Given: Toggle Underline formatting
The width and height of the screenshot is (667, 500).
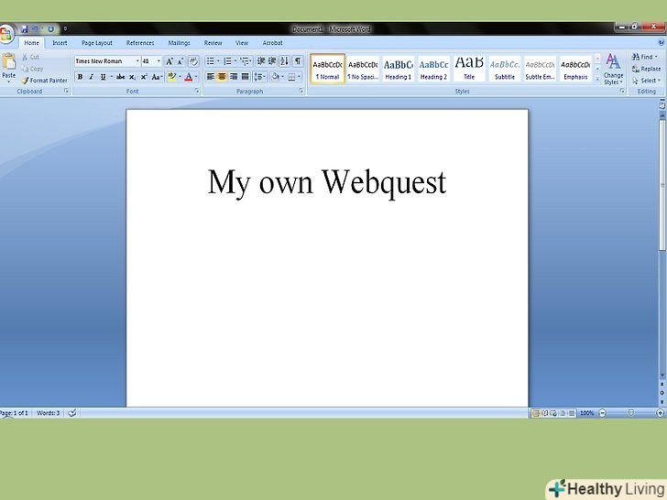Looking at the screenshot, I should click(103, 77).
